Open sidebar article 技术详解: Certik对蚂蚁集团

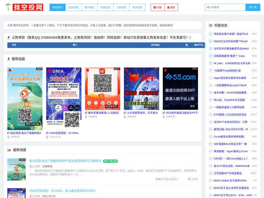tap(230, 92)
